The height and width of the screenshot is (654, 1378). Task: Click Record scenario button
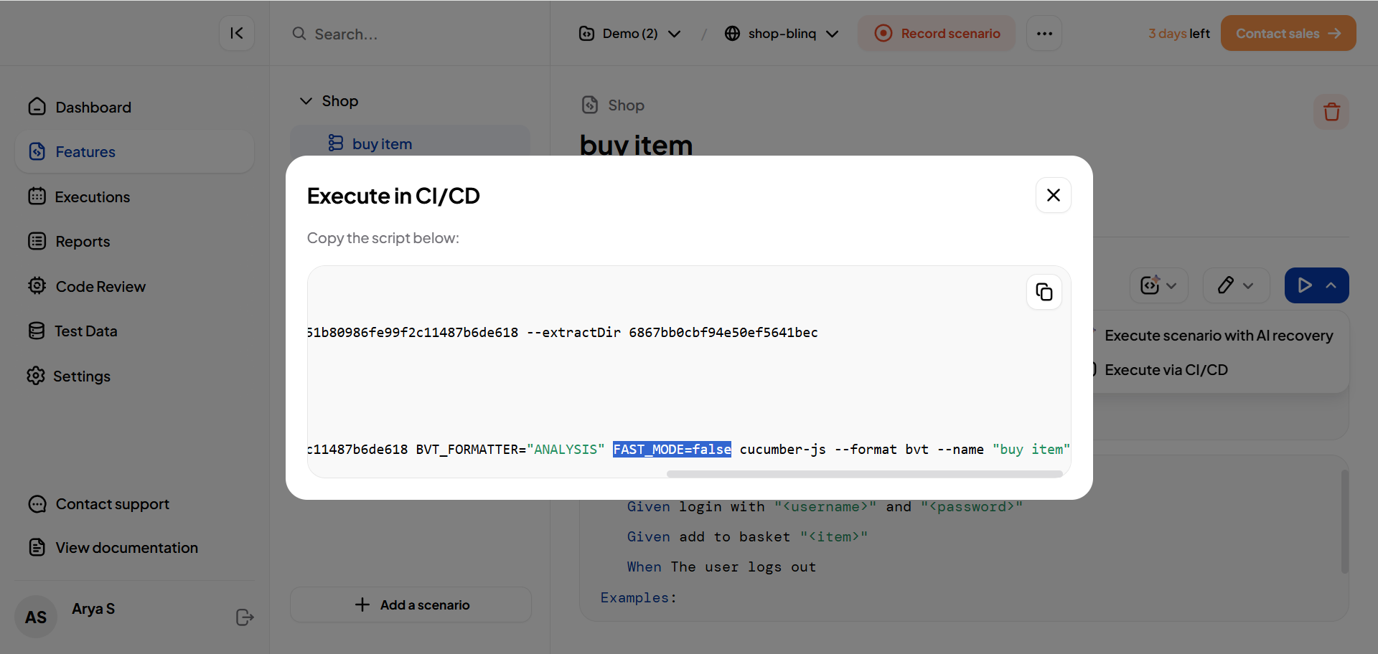pos(936,34)
